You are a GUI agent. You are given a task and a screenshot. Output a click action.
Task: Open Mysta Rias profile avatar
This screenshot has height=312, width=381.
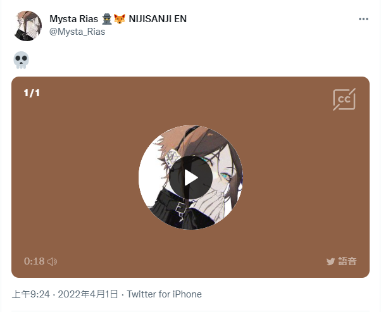27,25
